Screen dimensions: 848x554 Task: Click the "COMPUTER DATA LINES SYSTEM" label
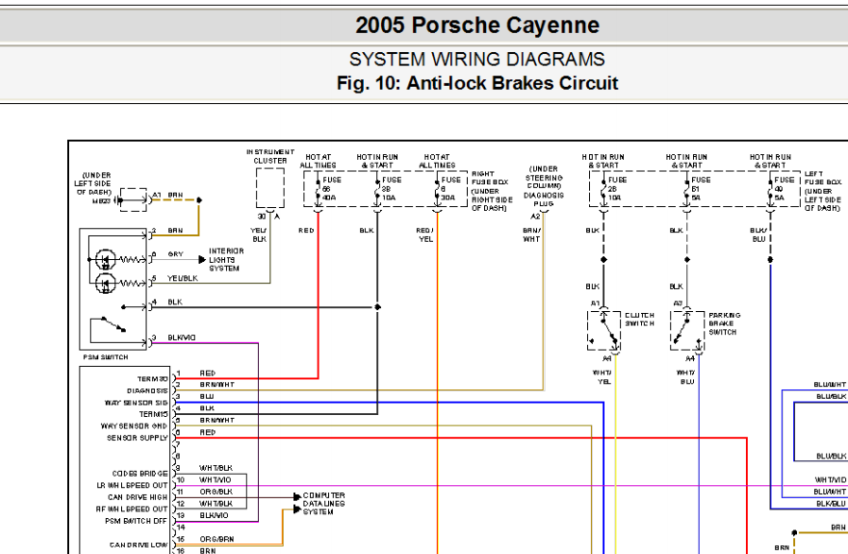click(x=323, y=503)
